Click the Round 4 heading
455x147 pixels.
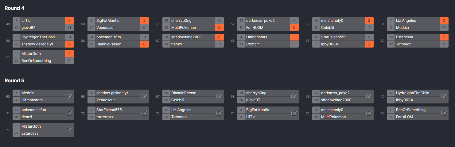pyautogui.click(x=14, y=8)
